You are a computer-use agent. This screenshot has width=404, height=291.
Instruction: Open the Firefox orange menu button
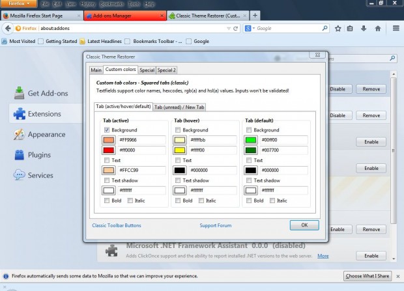pyautogui.click(x=18, y=4)
